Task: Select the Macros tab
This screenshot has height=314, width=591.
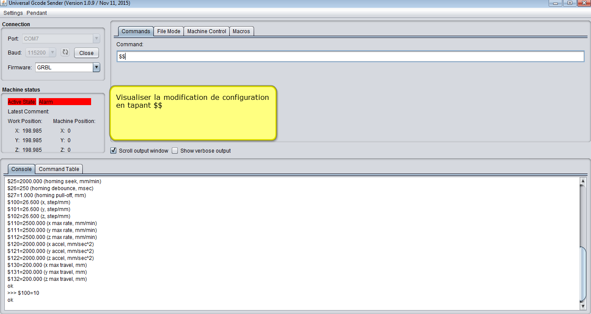Action: (241, 31)
